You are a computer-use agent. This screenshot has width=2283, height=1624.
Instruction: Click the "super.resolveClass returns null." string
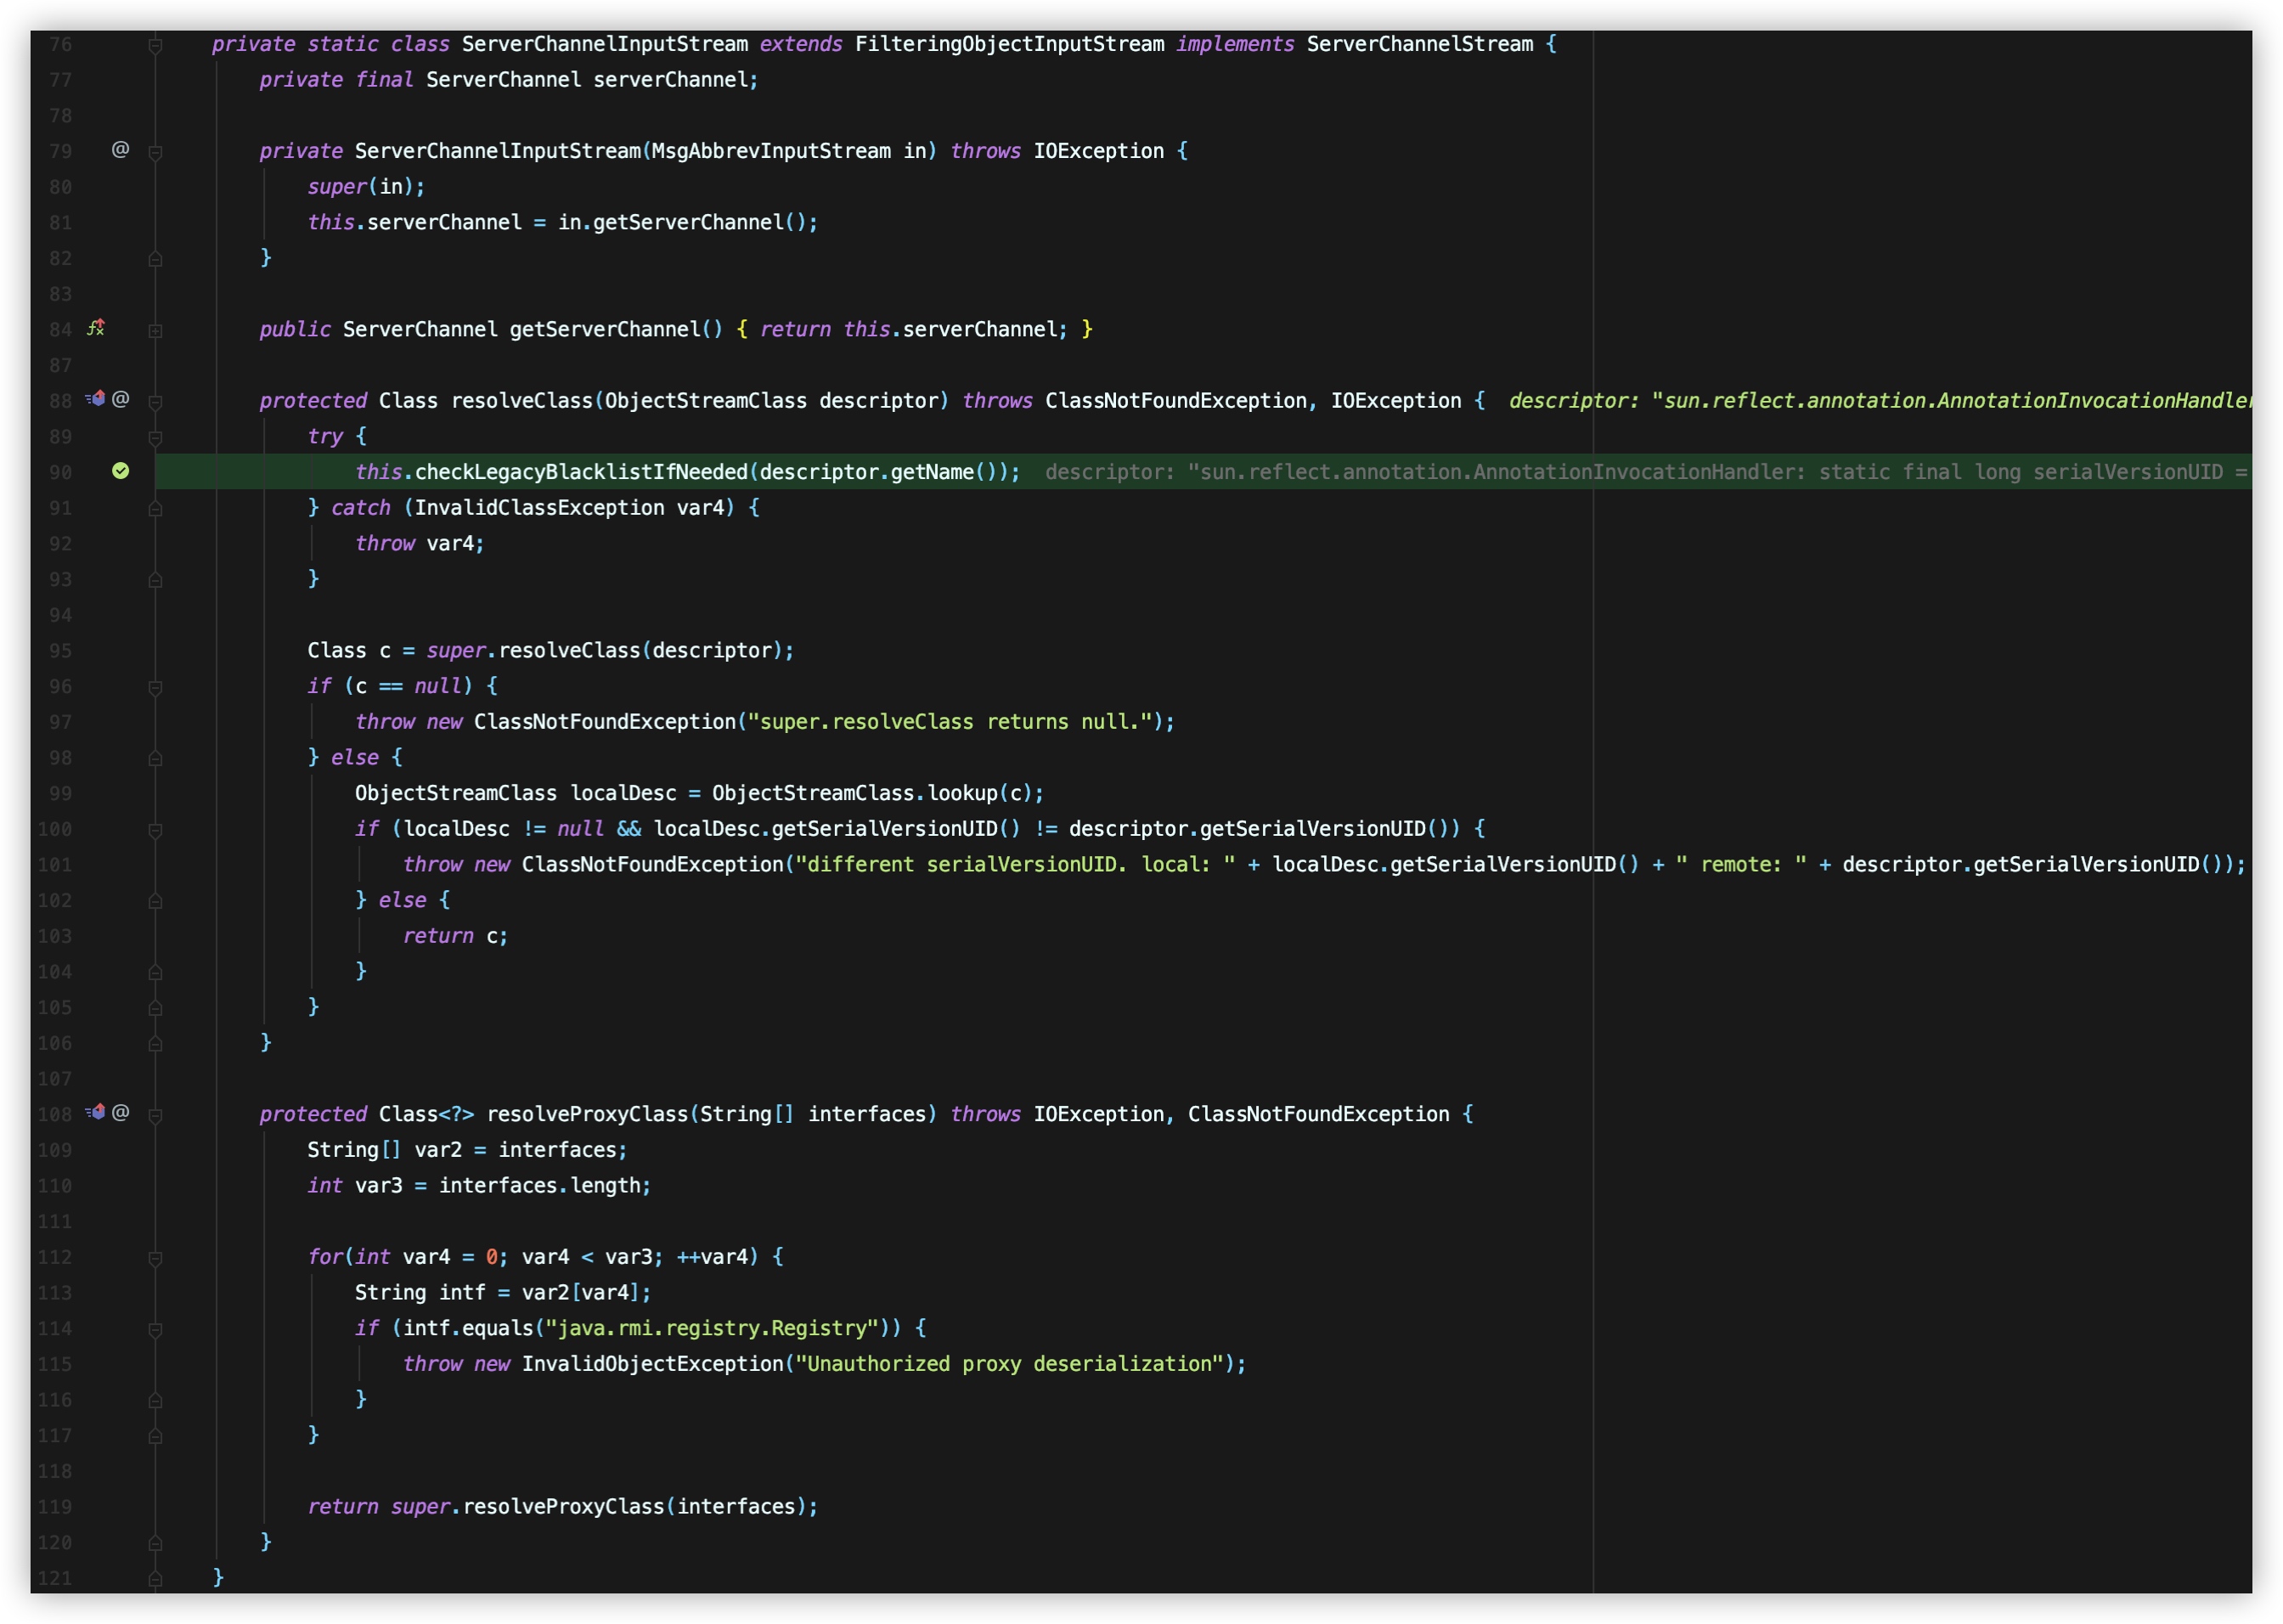click(x=950, y=722)
